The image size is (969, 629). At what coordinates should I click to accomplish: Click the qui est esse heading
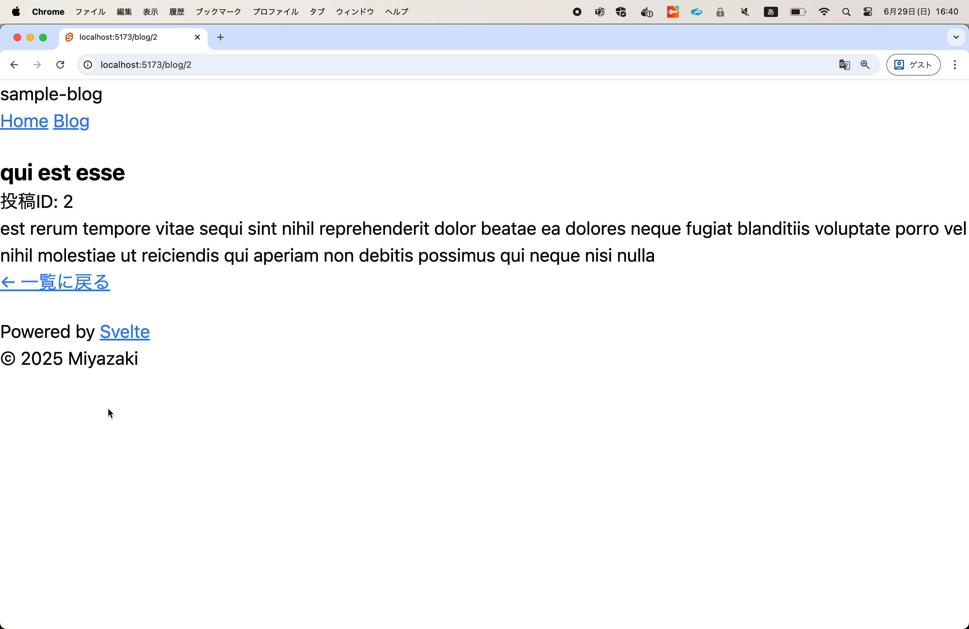[x=62, y=173]
